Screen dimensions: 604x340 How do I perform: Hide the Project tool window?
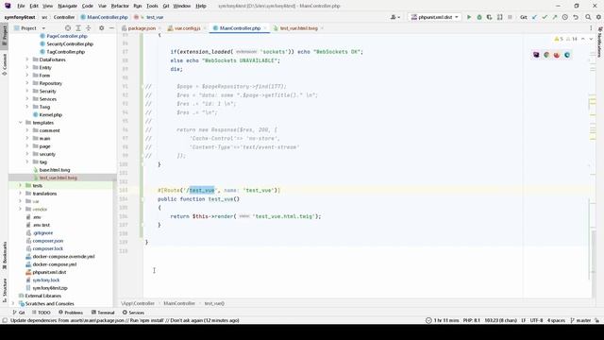(111, 28)
